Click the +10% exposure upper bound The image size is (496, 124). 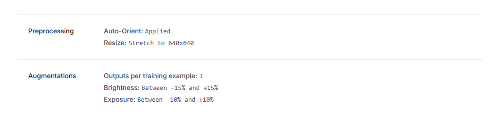click(x=206, y=100)
